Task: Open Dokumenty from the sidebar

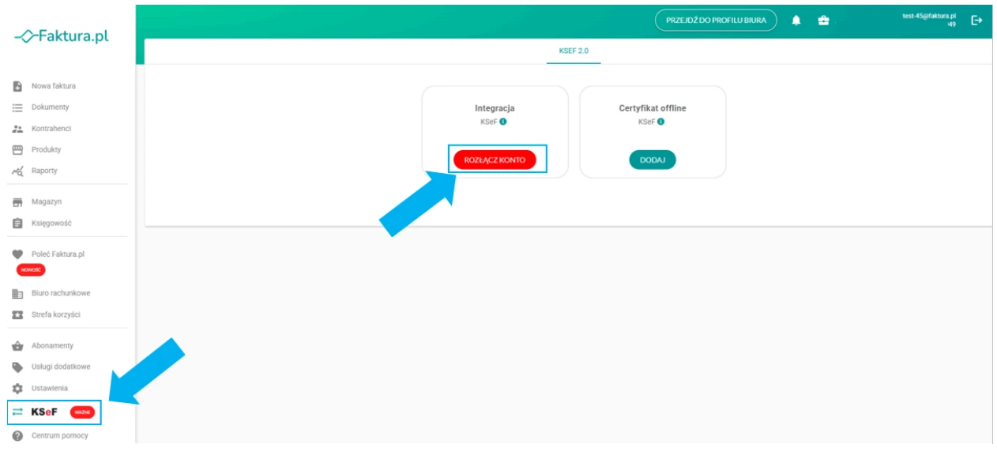Action: [x=50, y=107]
